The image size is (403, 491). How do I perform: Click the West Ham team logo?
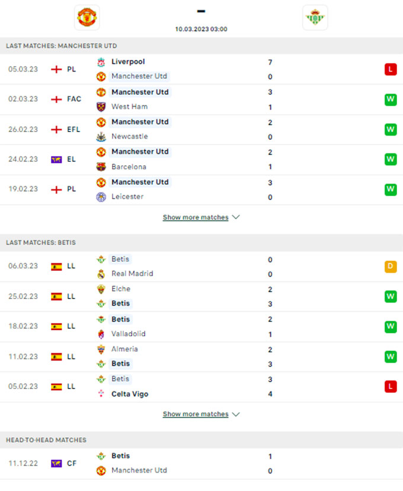(101, 107)
